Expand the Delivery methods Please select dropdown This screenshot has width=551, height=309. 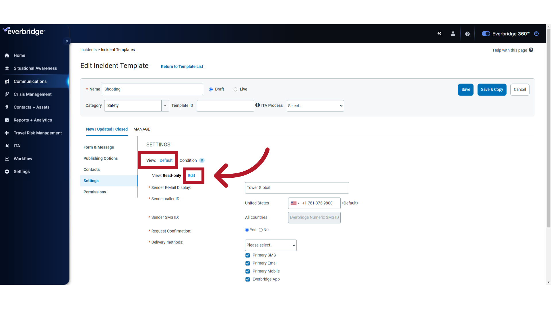point(270,245)
